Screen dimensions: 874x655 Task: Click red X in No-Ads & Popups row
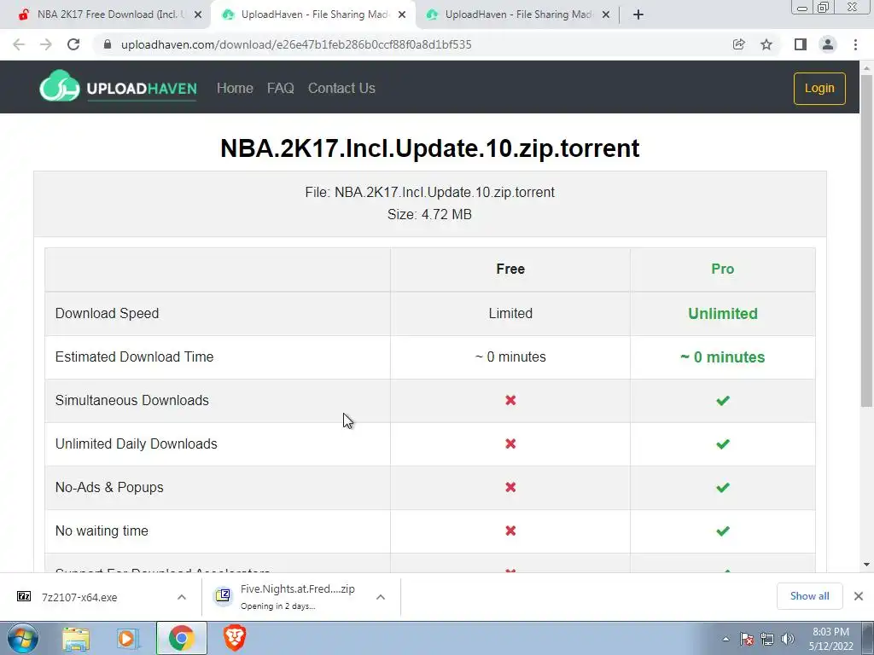coord(510,487)
